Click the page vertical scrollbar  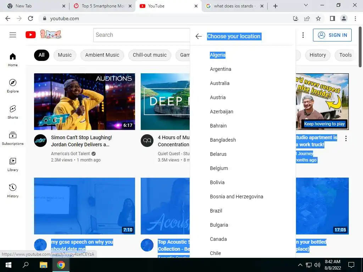[x=361, y=46]
